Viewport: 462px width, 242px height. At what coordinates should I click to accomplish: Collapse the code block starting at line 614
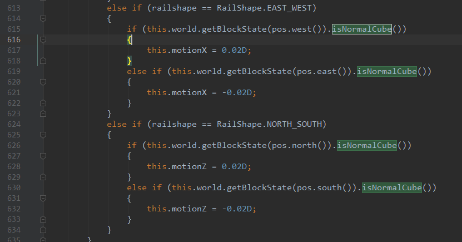point(43,18)
